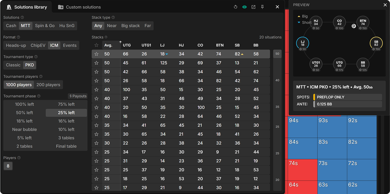Click the 8 players button

[8, 166]
